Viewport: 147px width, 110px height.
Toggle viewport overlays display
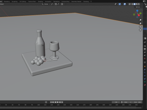pyautogui.click(x=125, y=4)
